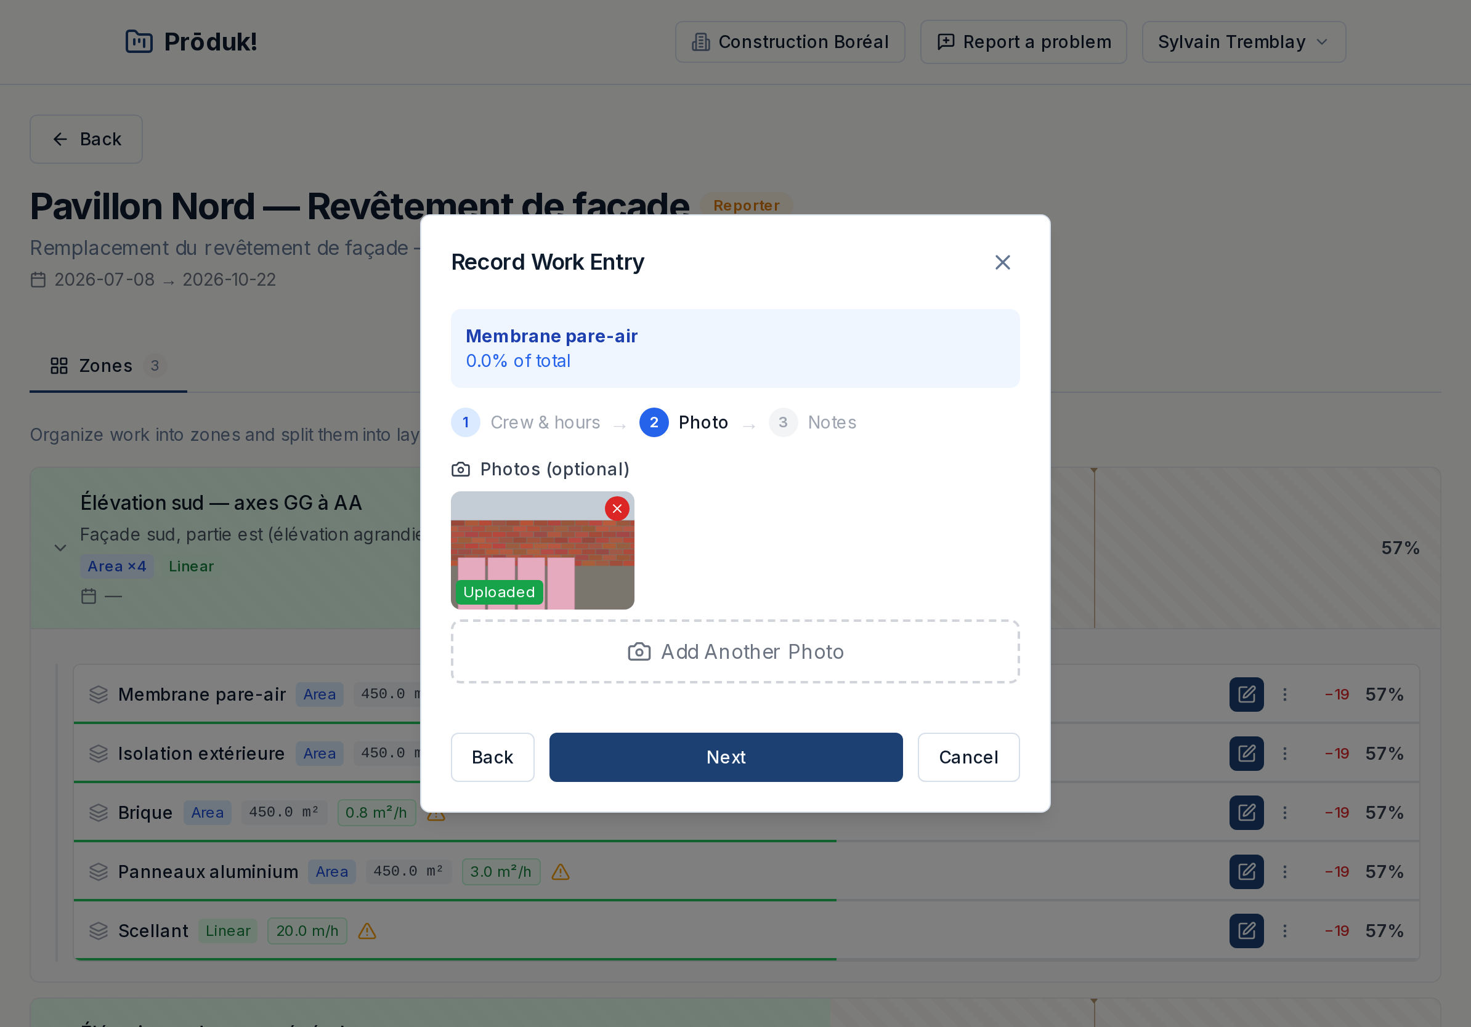This screenshot has height=1027, width=1471.
Task: Open Construction Boréal company selector
Action: click(789, 42)
